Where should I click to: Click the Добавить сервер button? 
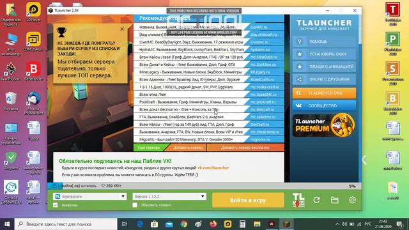(x=187, y=148)
